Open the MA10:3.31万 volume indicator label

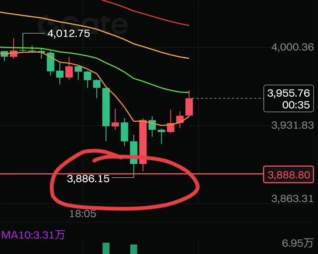tap(33, 235)
